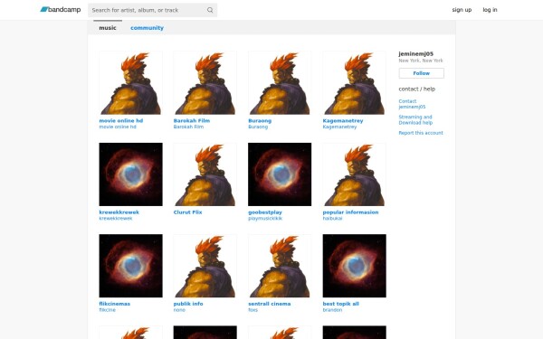Click the best topik all title link
Screen dimensions: 543x339
[x=341, y=304]
